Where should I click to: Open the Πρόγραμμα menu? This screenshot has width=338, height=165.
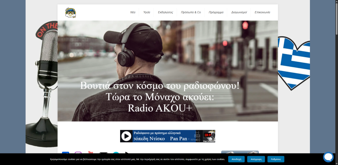[x=216, y=12]
